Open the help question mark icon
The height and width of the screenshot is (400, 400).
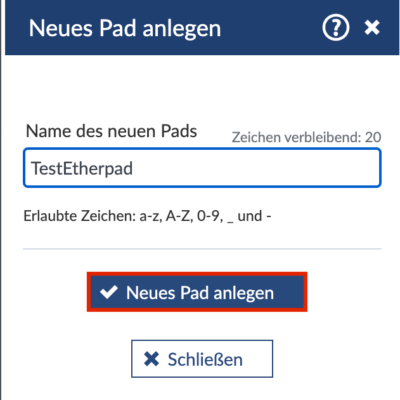click(336, 28)
